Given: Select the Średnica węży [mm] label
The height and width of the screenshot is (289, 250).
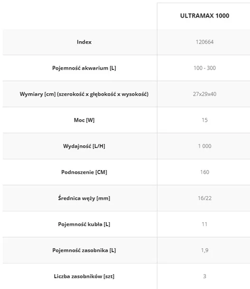Looking at the screenshot, I should pos(84,199).
